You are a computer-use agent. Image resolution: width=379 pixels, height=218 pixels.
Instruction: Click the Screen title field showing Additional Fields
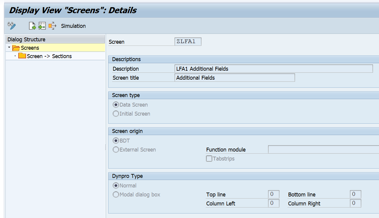click(234, 77)
